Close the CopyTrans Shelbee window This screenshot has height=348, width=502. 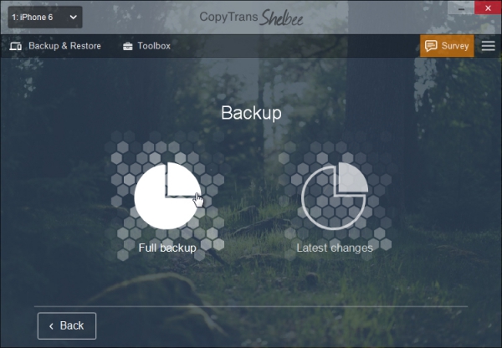pyautogui.click(x=488, y=8)
